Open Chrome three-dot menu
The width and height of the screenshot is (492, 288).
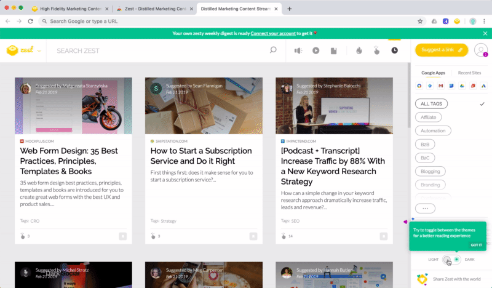coord(484,22)
